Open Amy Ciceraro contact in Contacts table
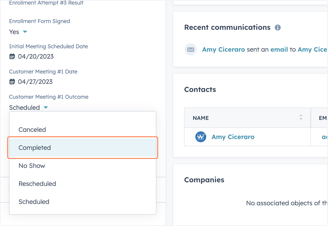The width and height of the screenshot is (328, 226). (x=233, y=137)
